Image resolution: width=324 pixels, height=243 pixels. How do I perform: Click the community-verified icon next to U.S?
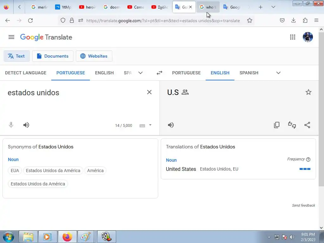pyautogui.click(x=185, y=92)
